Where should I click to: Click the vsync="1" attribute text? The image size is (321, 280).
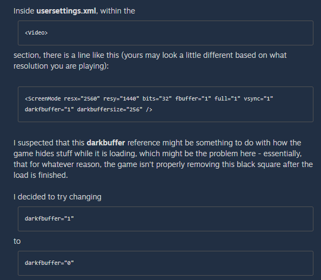pos(258,99)
